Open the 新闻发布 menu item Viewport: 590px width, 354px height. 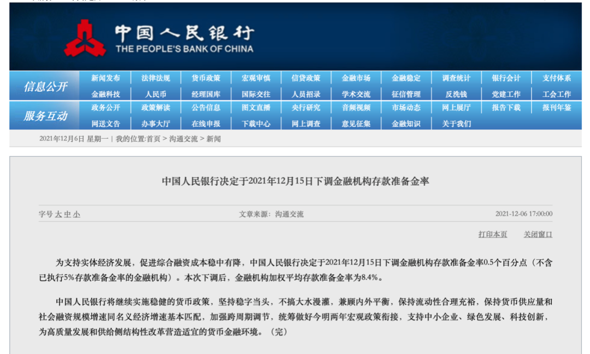click(105, 78)
